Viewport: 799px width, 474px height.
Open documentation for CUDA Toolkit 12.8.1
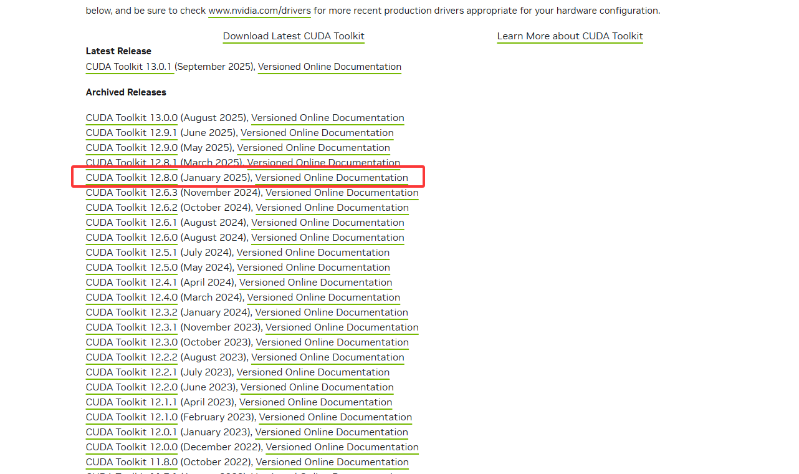click(323, 163)
